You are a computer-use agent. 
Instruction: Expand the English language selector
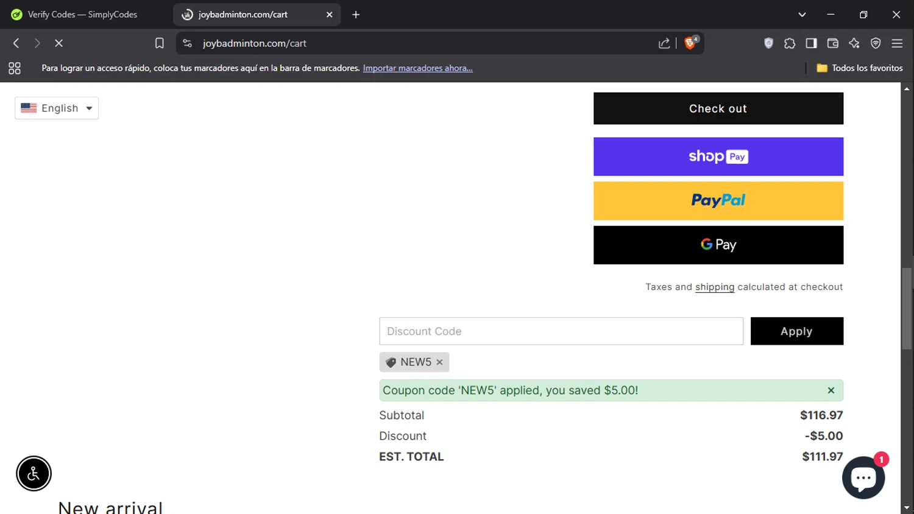pyautogui.click(x=57, y=108)
